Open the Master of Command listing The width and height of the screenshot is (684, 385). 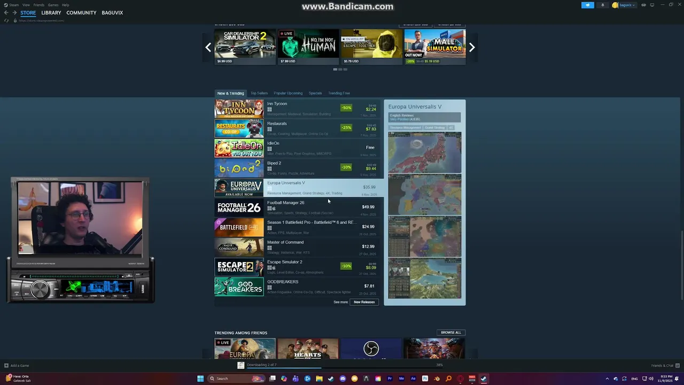click(297, 247)
